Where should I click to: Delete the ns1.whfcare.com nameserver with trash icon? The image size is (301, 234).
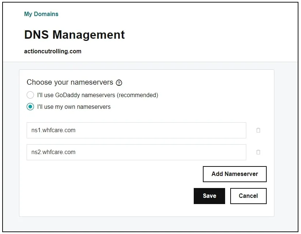coord(258,130)
